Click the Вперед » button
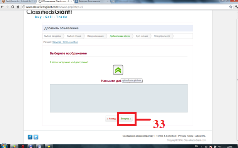The image size is (238, 148). (126, 119)
